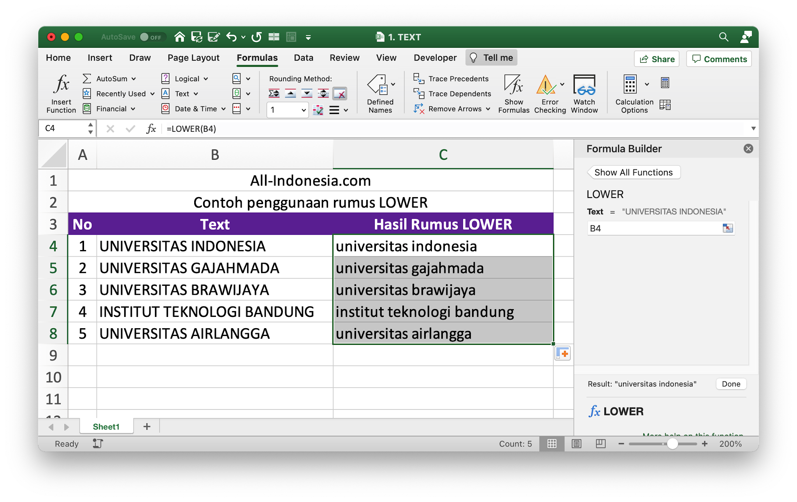
Task: Click the Page Break Preview icon in status bar
Action: coord(600,444)
